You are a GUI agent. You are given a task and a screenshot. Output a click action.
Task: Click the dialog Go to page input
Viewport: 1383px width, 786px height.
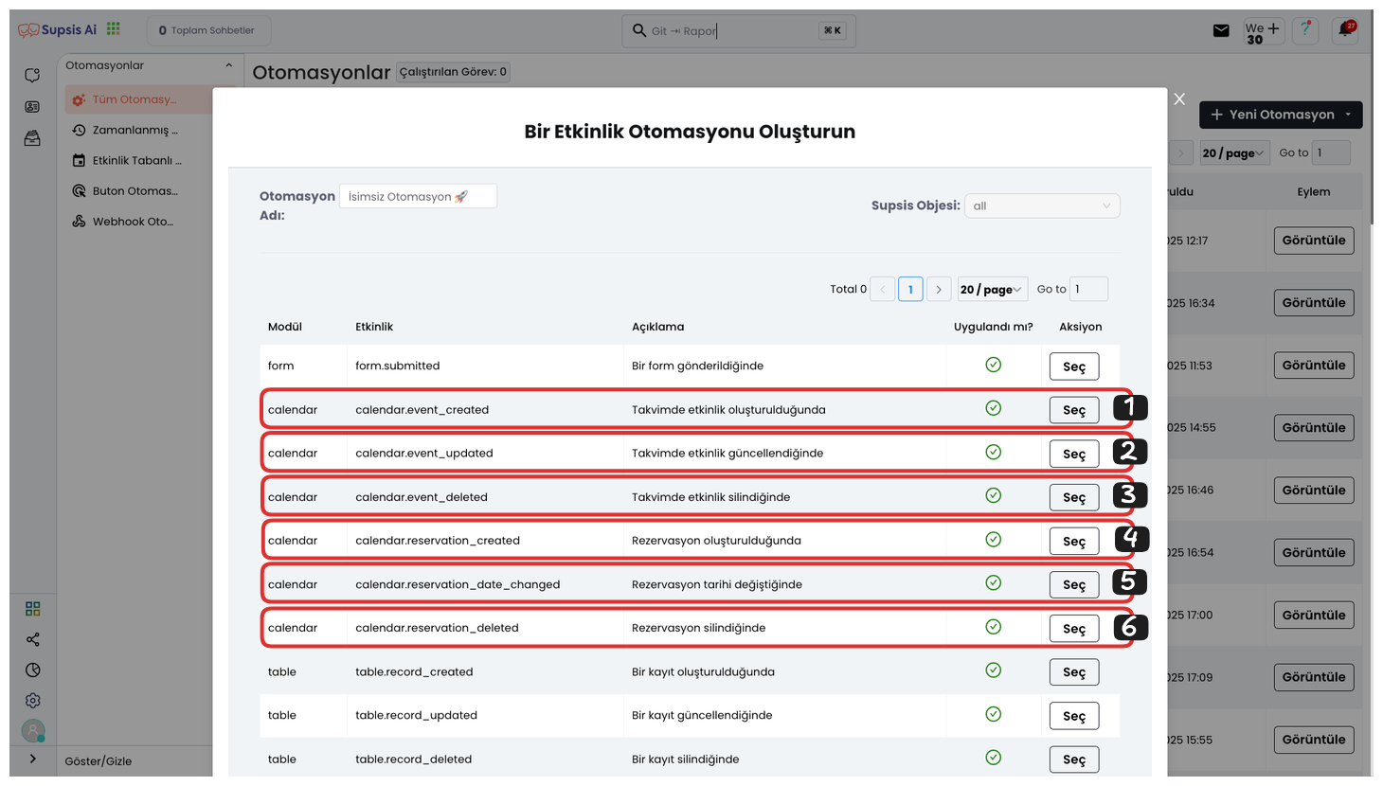tap(1088, 289)
